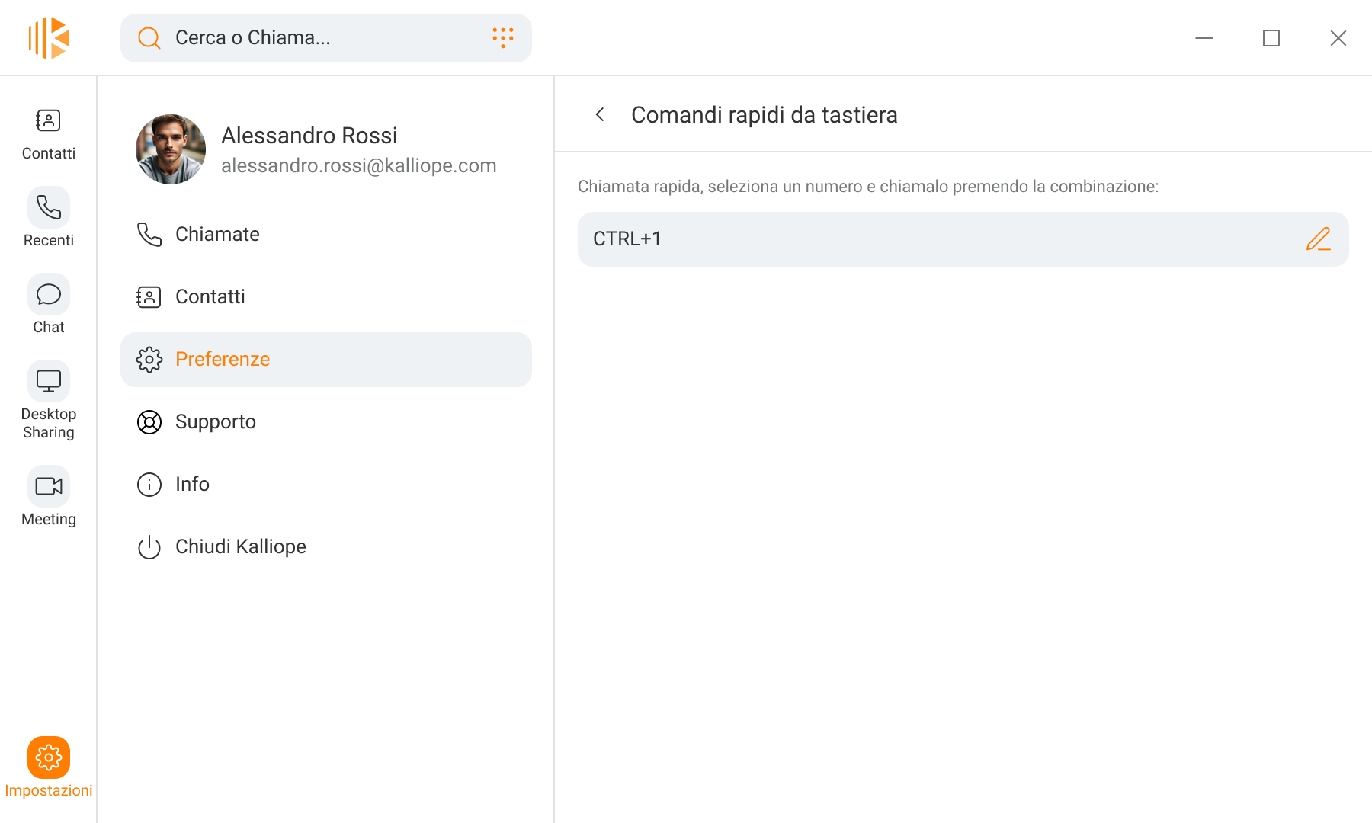Screen dimensions: 1372x823
Task: Click Alessandro Rossi profile picture
Action: (x=171, y=149)
